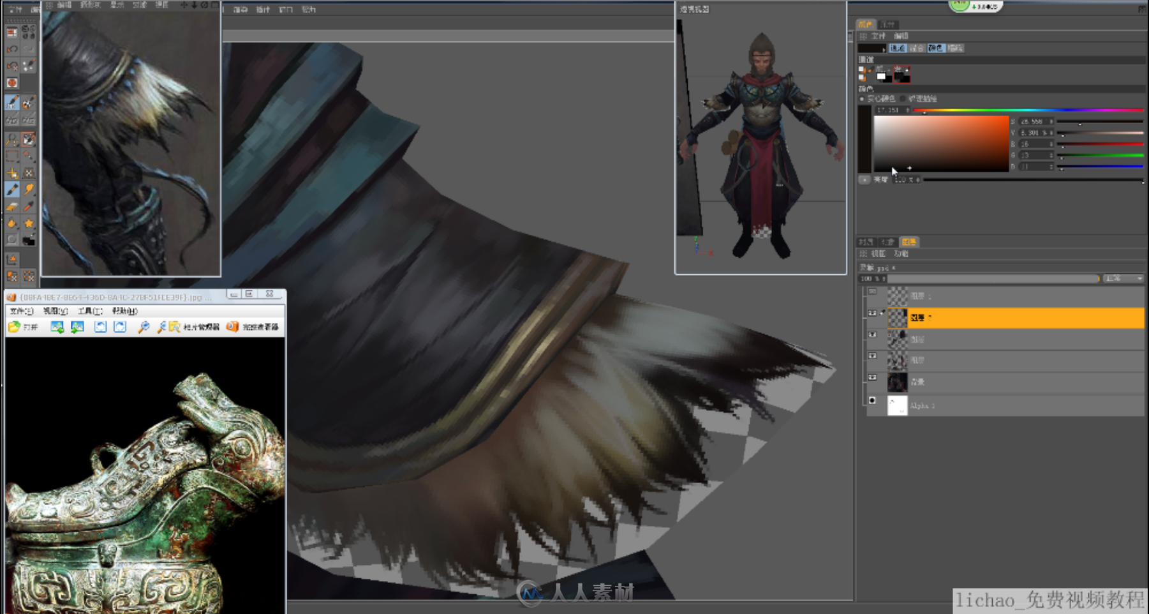This screenshot has width=1149, height=614.
Task: Open the 帮助 menu in image viewer
Action: pyautogui.click(x=124, y=311)
